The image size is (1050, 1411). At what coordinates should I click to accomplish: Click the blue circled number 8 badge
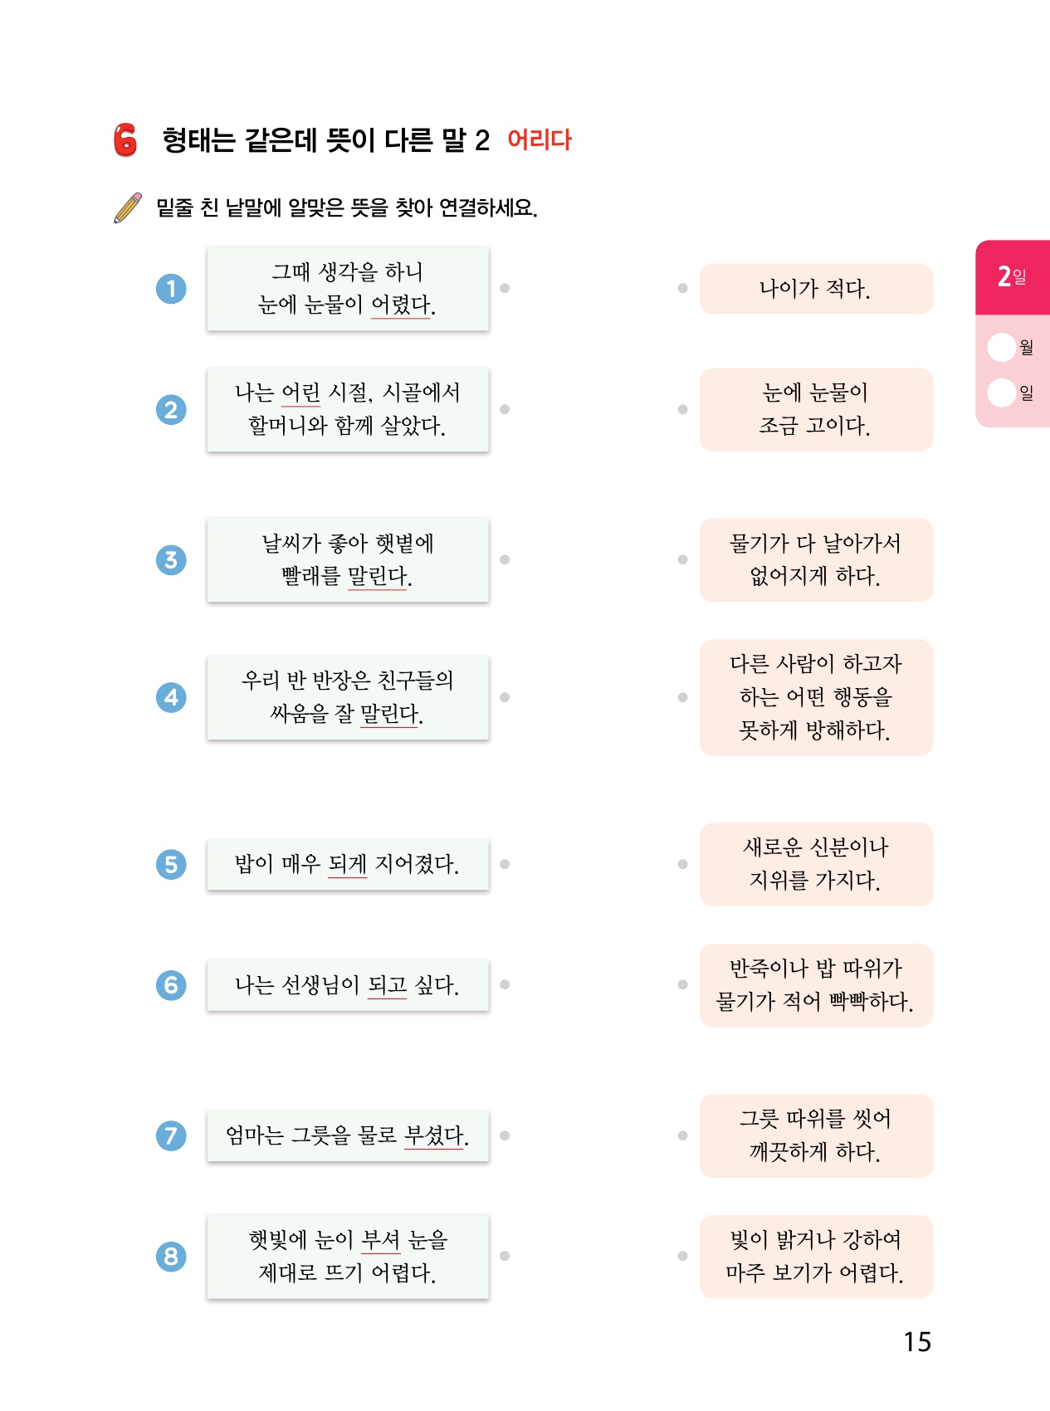point(171,1257)
